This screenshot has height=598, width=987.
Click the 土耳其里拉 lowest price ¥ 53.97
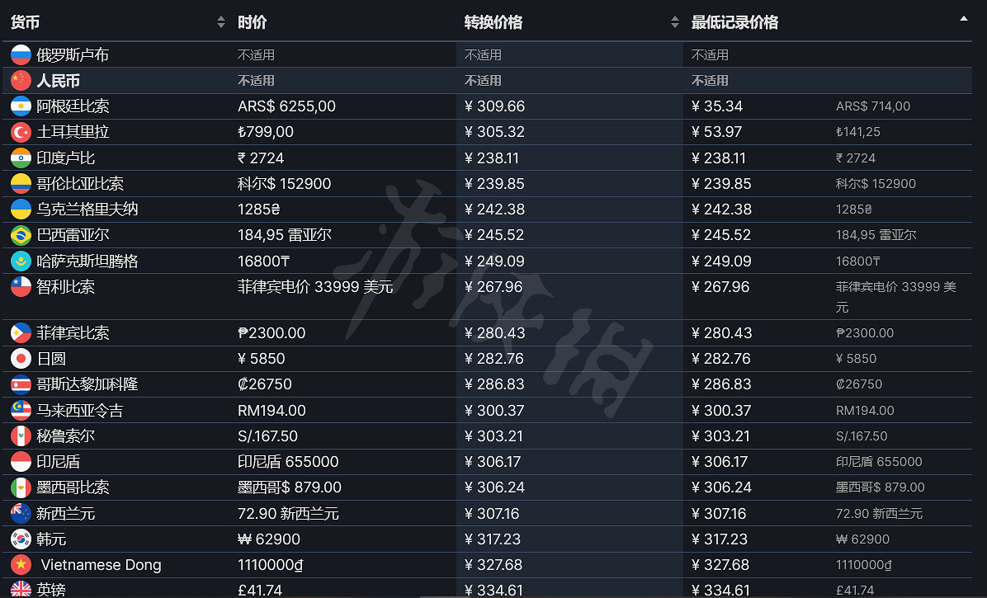coord(717,132)
